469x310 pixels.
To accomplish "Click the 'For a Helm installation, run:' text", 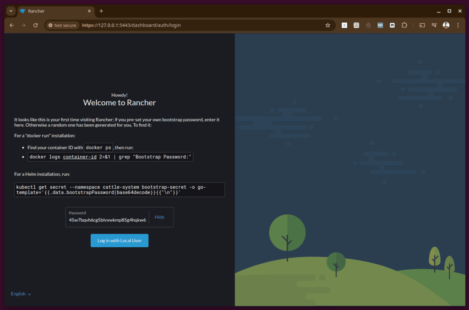I will click(x=42, y=174).
